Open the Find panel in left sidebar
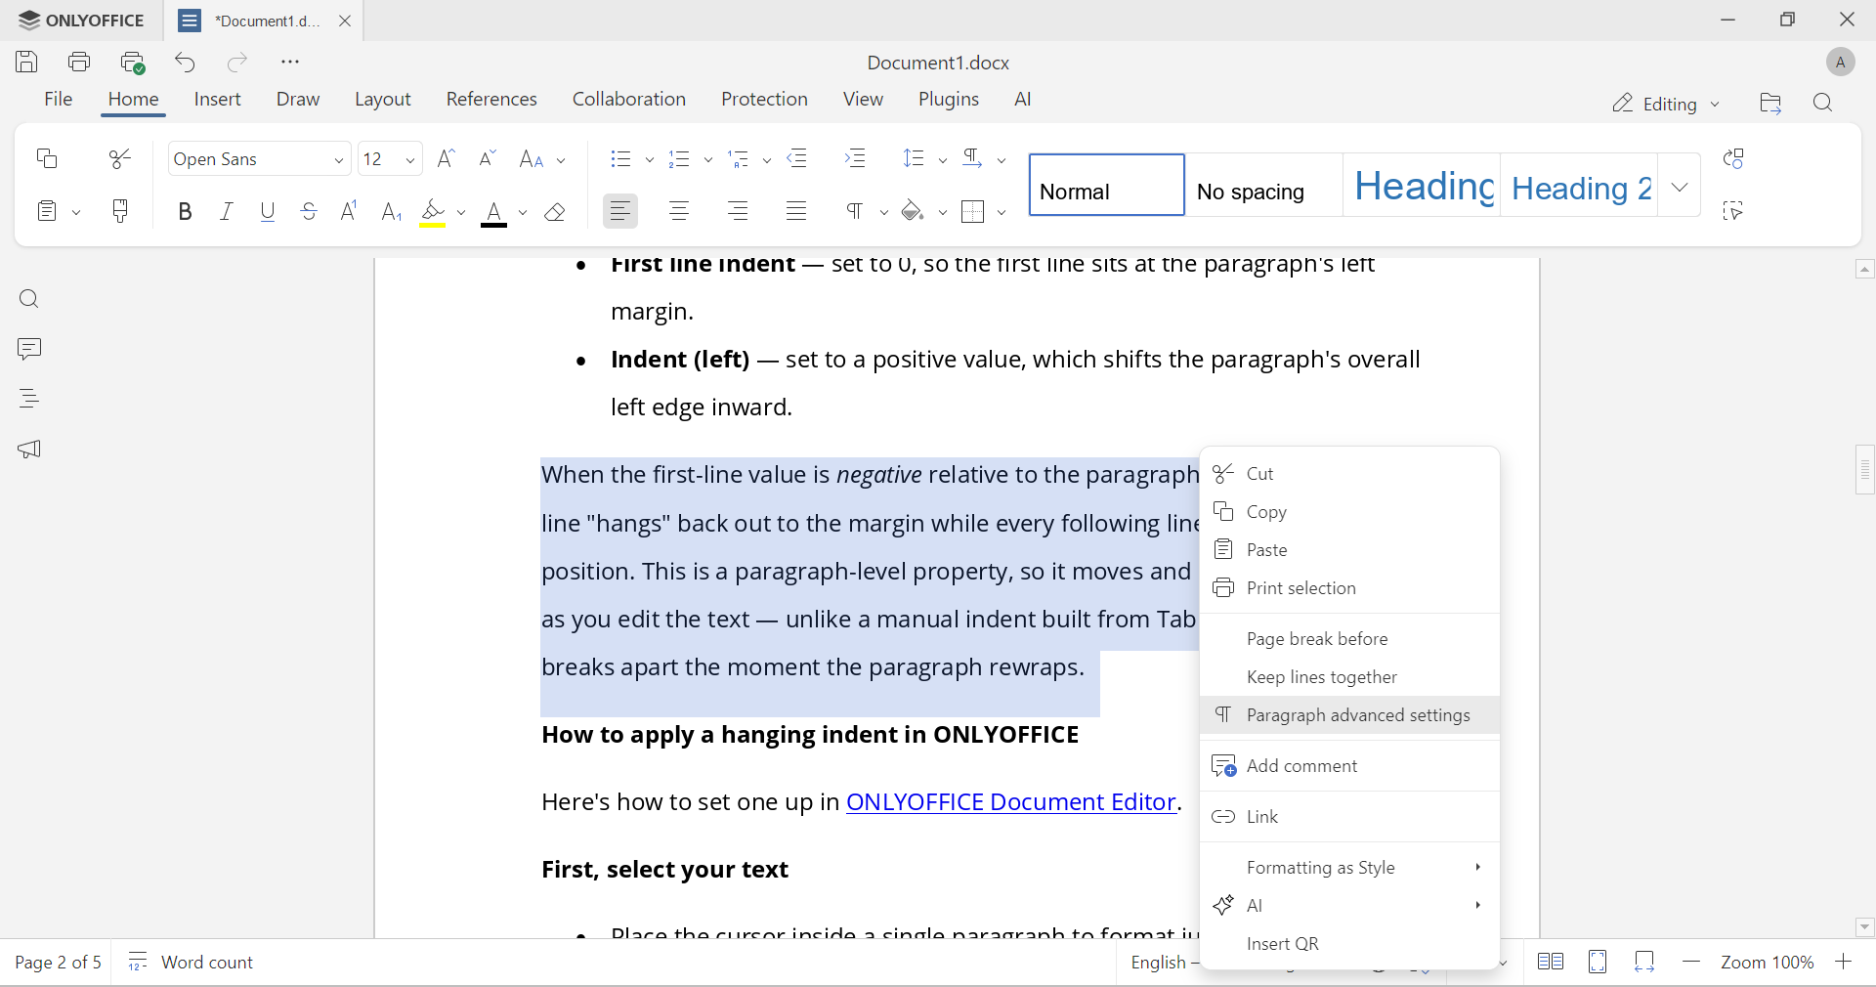The width and height of the screenshot is (1876, 987). click(x=29, y=299)
